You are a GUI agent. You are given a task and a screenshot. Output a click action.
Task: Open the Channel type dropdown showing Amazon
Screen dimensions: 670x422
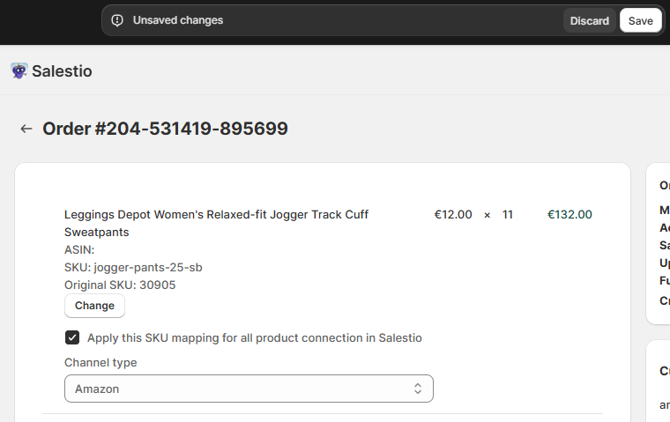(x=249, y=389)
